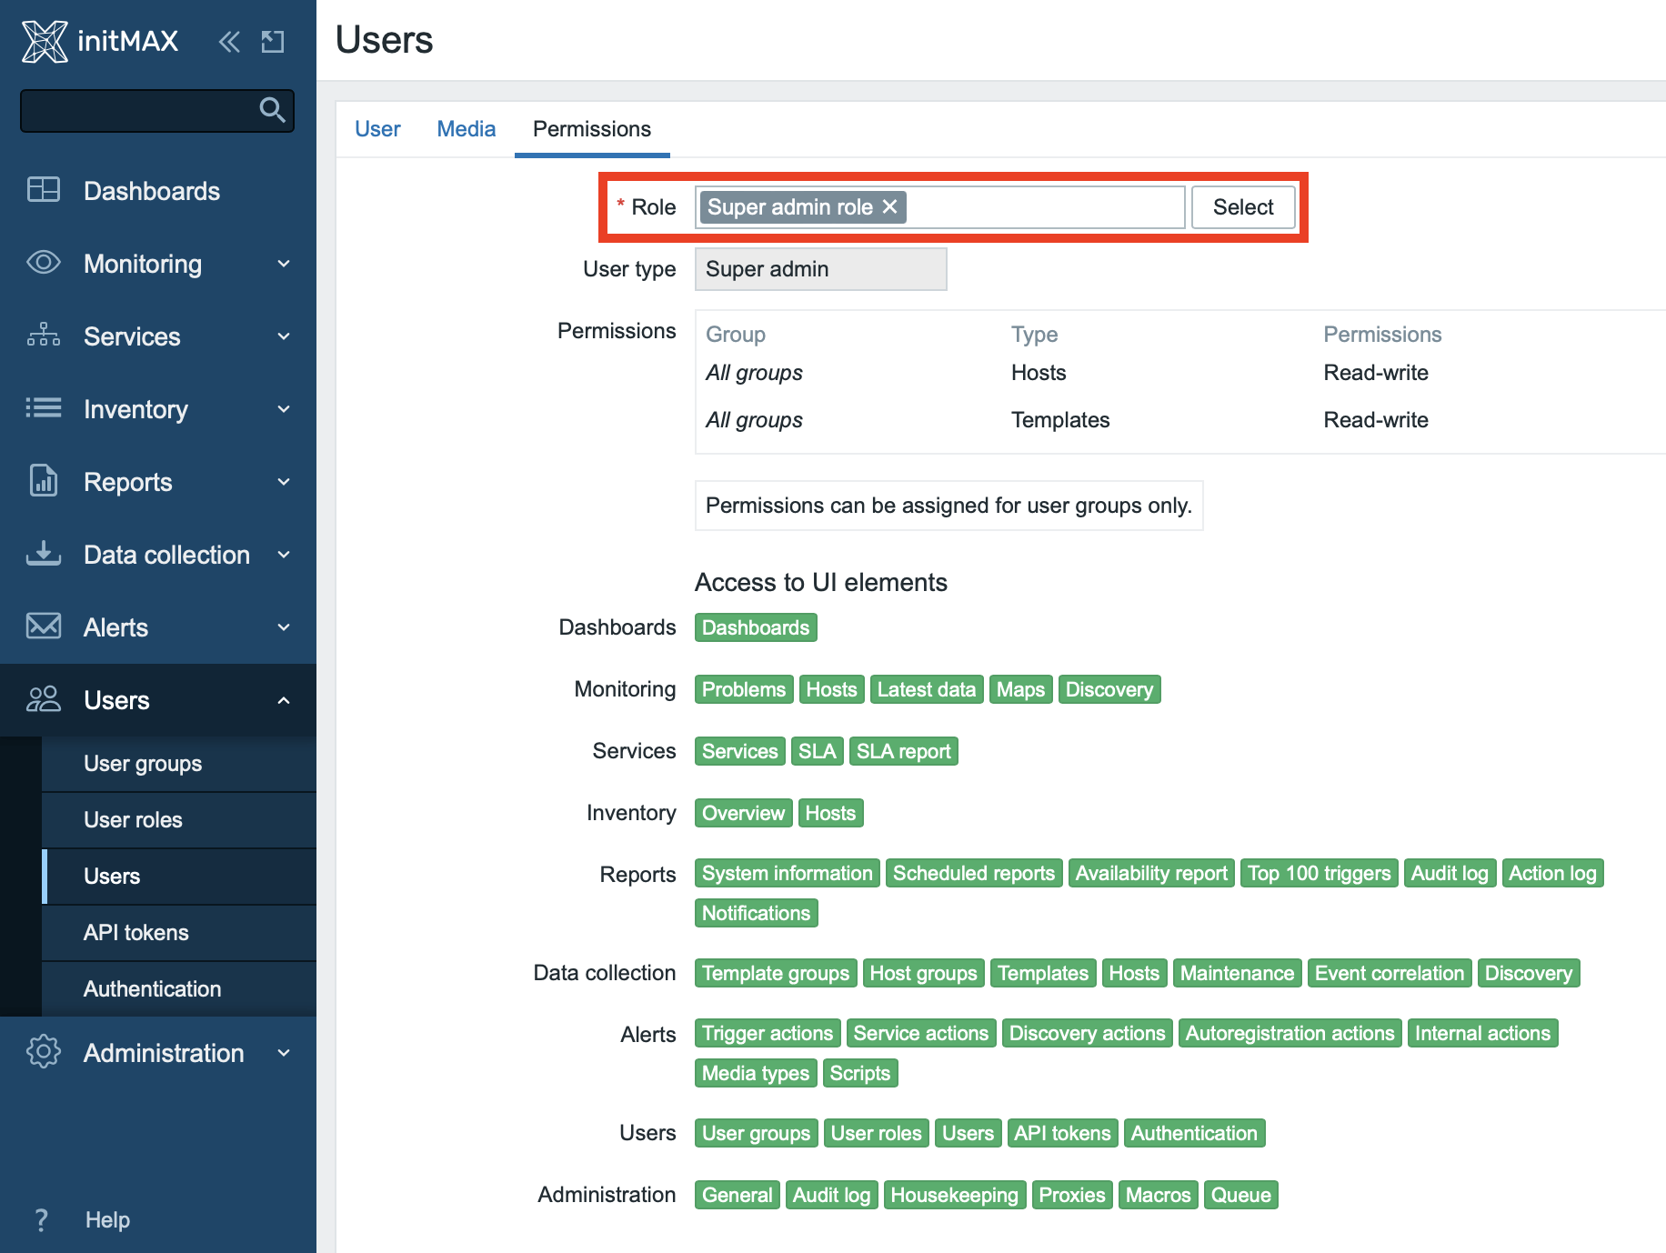Click the Administration gear icon

coord(43,1052)
